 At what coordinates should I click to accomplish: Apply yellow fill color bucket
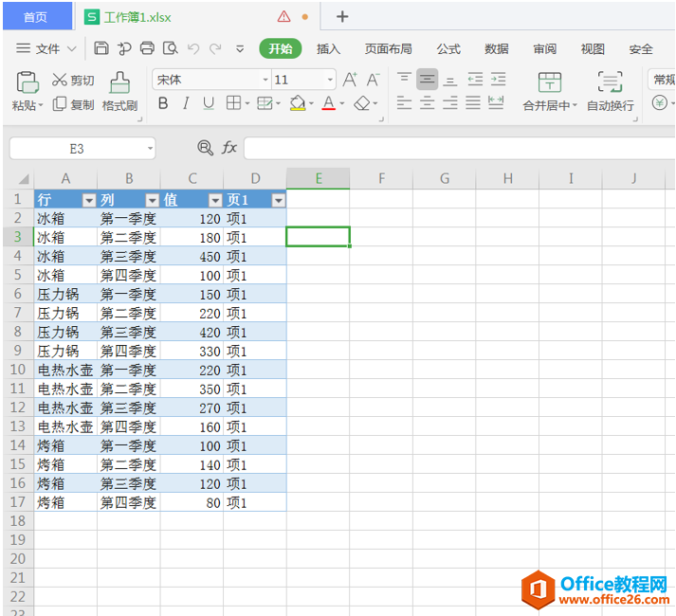coord(298,103)
